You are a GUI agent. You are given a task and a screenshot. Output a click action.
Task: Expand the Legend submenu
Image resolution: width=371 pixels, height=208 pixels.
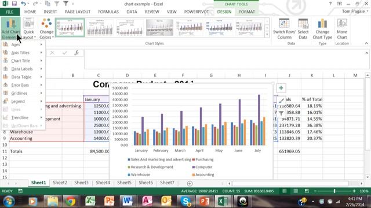click(x=23, y=101)
